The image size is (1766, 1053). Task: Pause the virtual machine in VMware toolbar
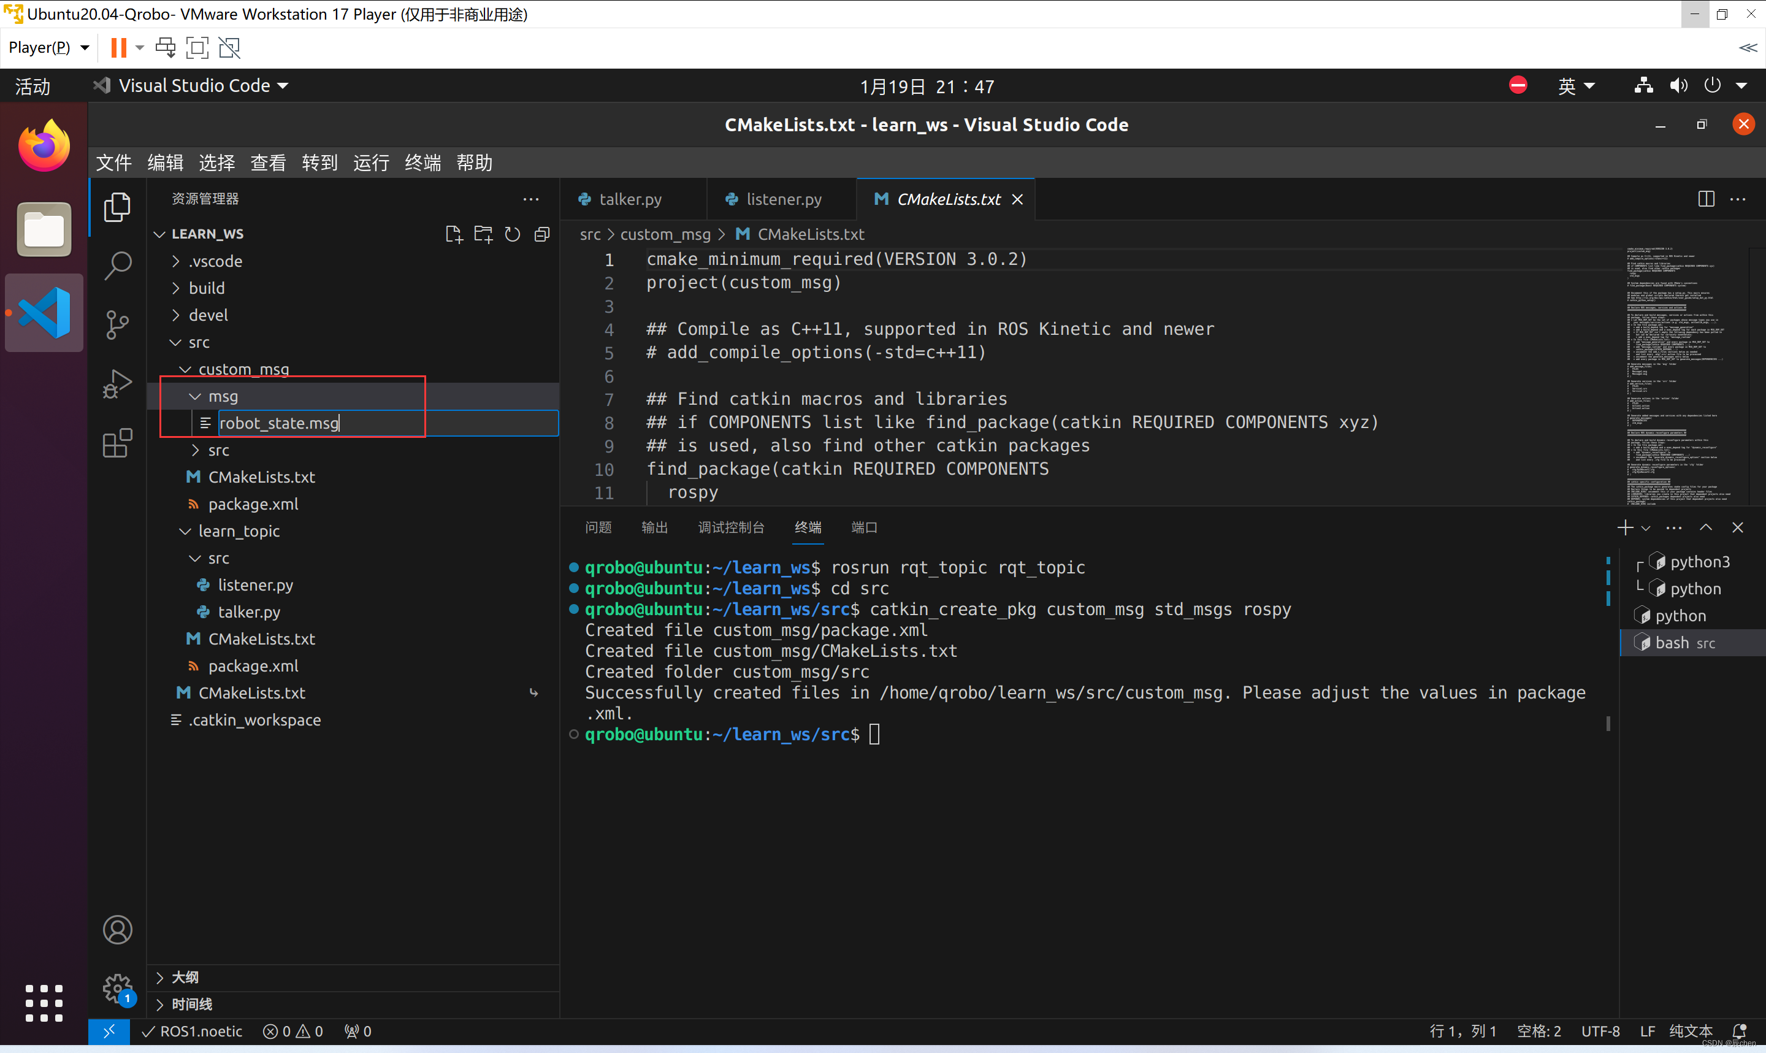(x=118, y=48)
